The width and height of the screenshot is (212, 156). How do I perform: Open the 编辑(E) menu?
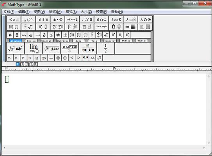point(24,12)
